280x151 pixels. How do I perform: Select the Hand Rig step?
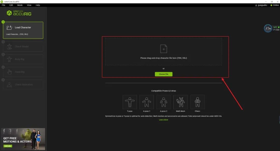point(23,72)
